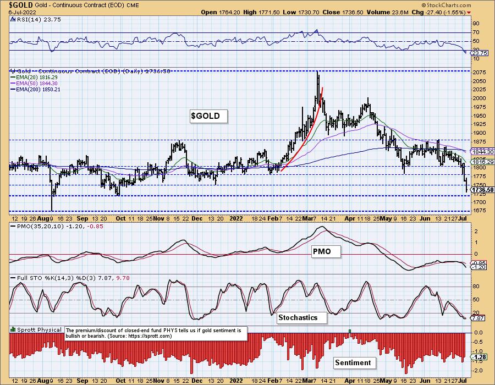The image size is (495, 385).
Task: Click the RSI(14) indicator icon
Action: tap(12, 20)
